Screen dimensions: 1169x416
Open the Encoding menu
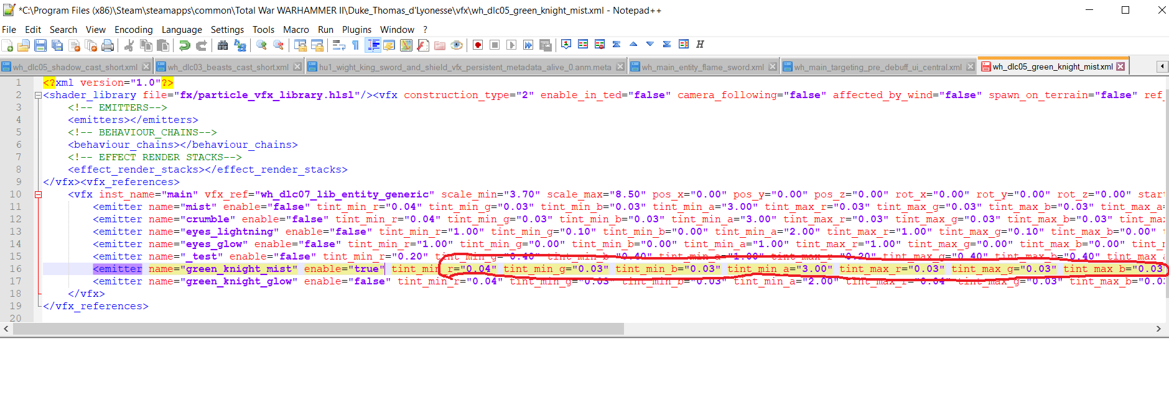click(134, 30)
